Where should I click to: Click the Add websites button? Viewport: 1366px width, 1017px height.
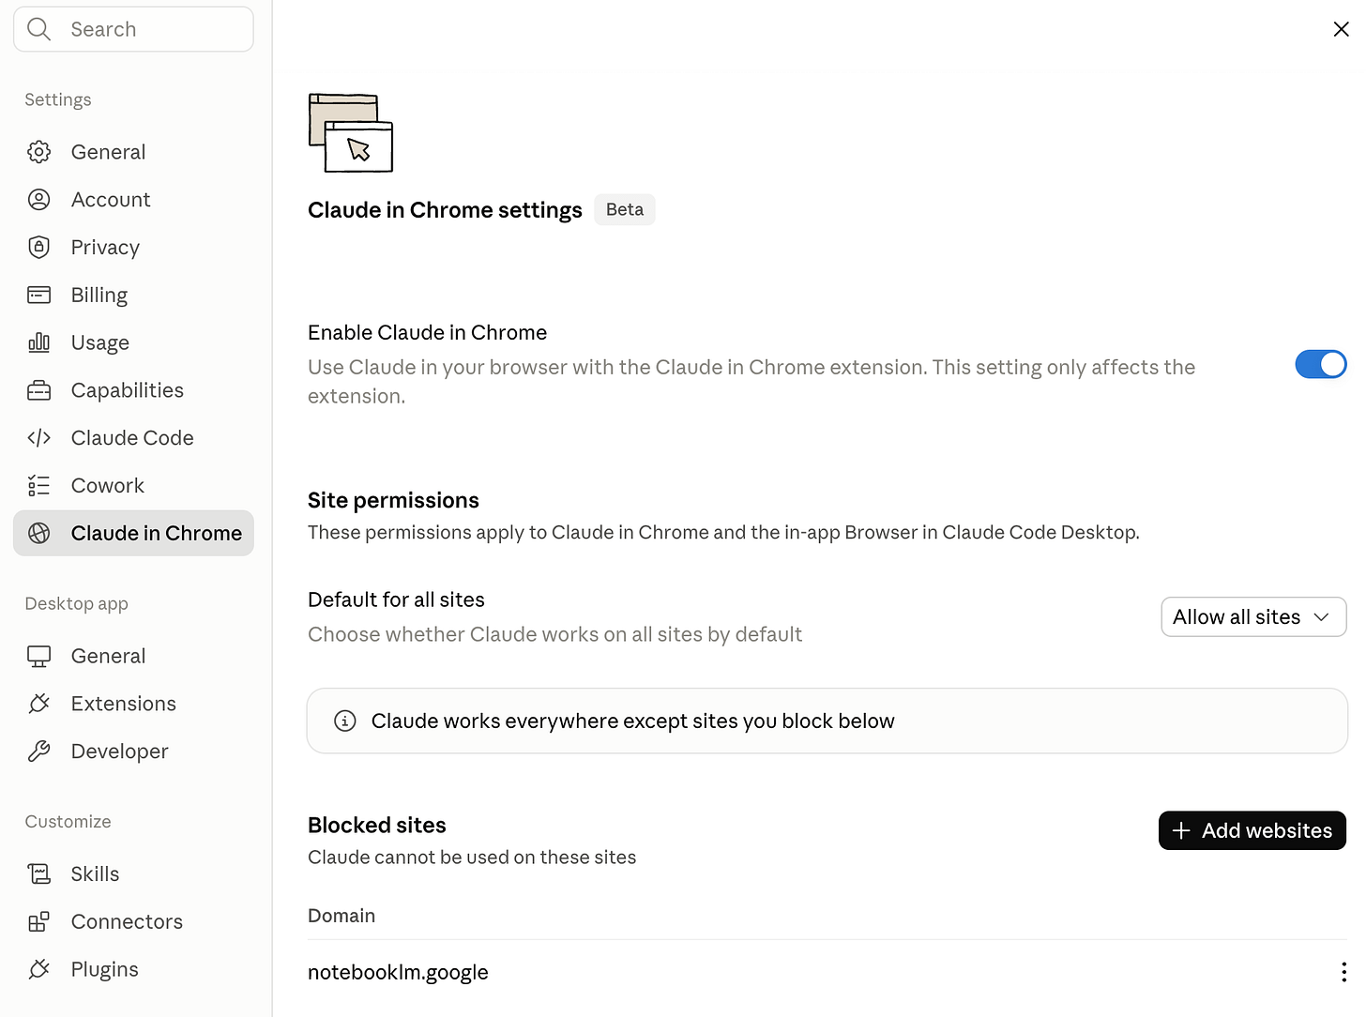[1252, 830]
